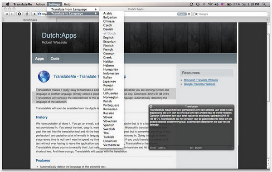The image size is (272, 172).
Task: Pick Norwegian from language list
Action: tap(111, 97)
